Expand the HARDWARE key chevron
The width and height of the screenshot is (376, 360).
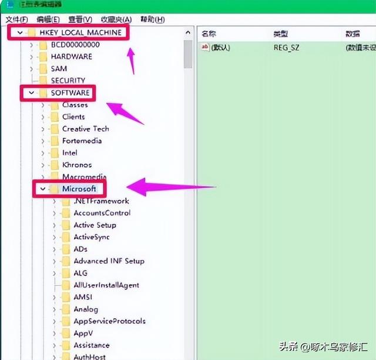pyautogui.click(x=31, y=56)
